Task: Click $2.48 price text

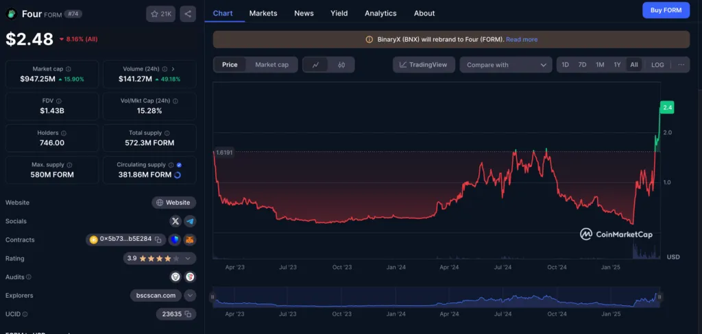Action: [x=29, y=39]
